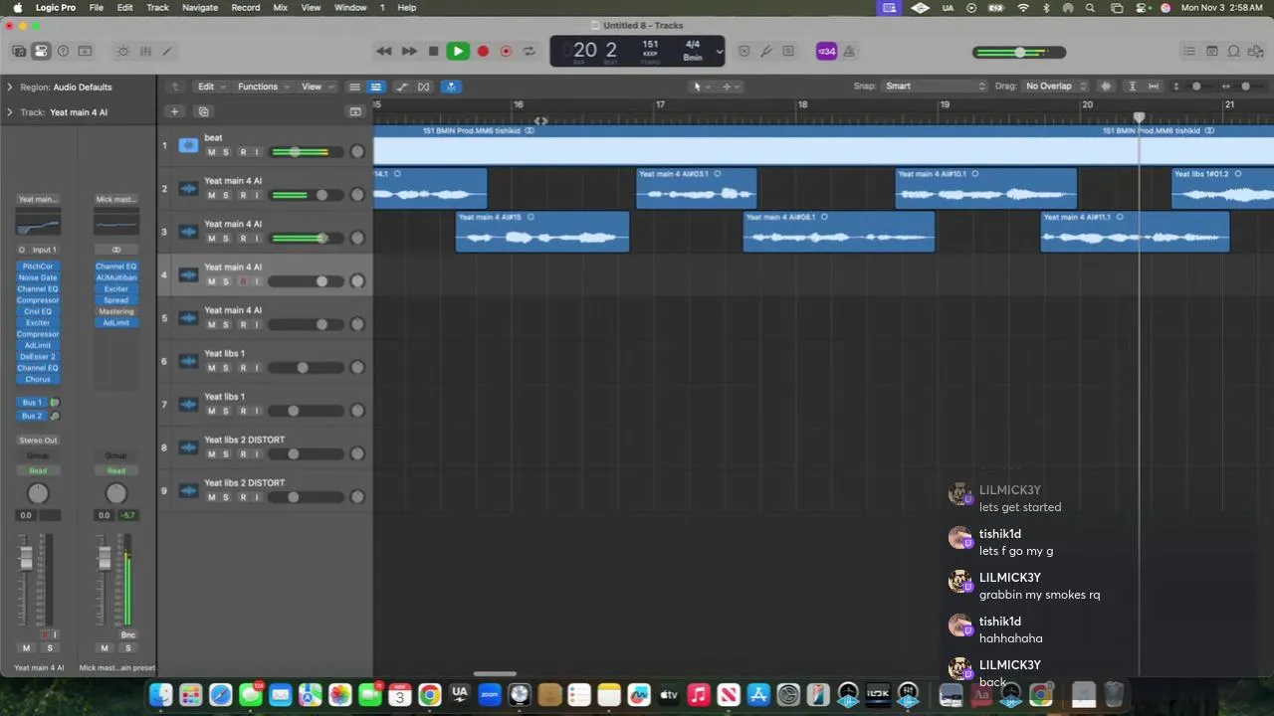Viewport: 1274px width, 716px height.
Task: Mute the Yeat libs 1 track 6
Action: (x=211, y=368)
